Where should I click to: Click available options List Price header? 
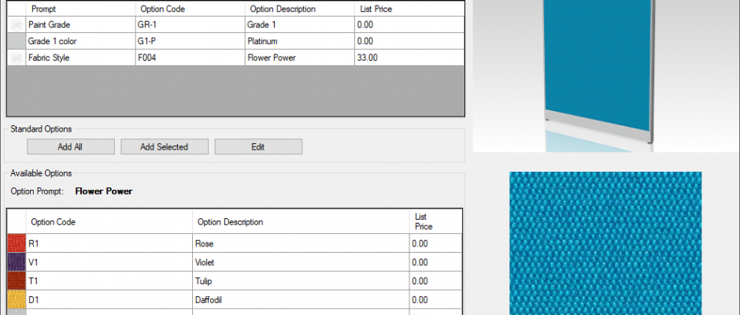(x=435, y=221)
